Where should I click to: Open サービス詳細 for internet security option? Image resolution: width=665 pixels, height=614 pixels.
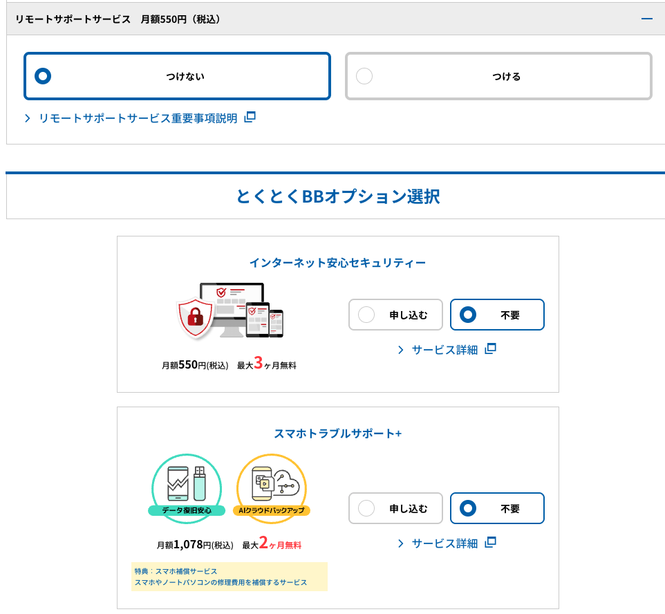pyautogui.click(x=444, y=349)
